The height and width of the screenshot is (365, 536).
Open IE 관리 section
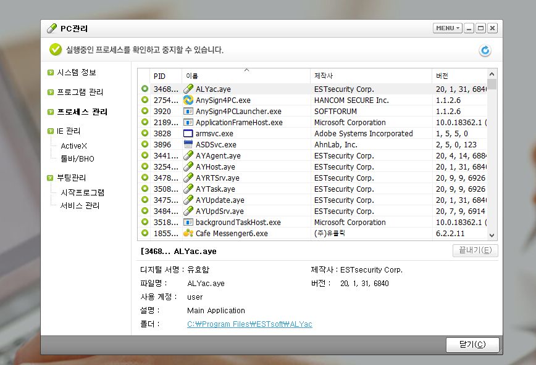[x=69, y=131]
